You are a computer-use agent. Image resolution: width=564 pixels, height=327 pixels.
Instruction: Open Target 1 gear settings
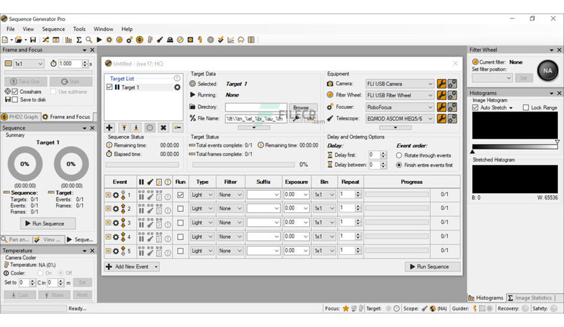(177, 87)
